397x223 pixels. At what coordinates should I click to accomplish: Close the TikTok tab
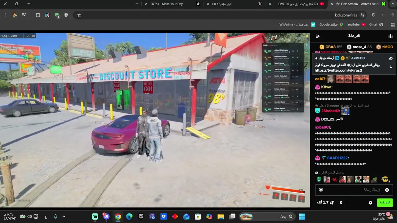146,4
